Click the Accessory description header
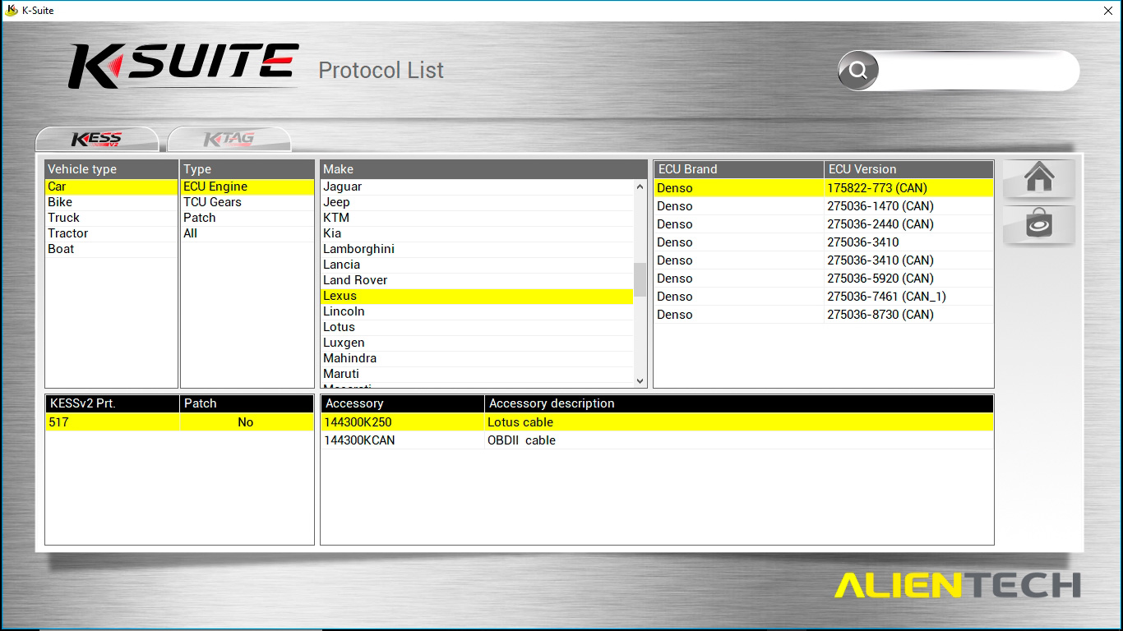 pos(739,403)
